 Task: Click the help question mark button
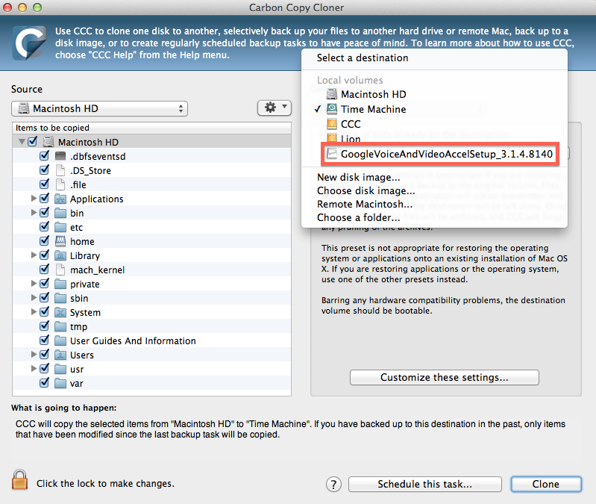pos(333,485)
